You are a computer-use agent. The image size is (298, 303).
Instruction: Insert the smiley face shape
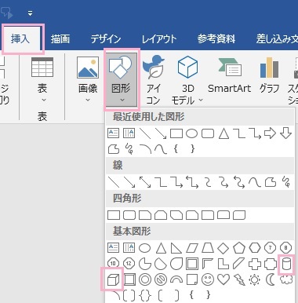pyautogui.click(x=208, y=279)
